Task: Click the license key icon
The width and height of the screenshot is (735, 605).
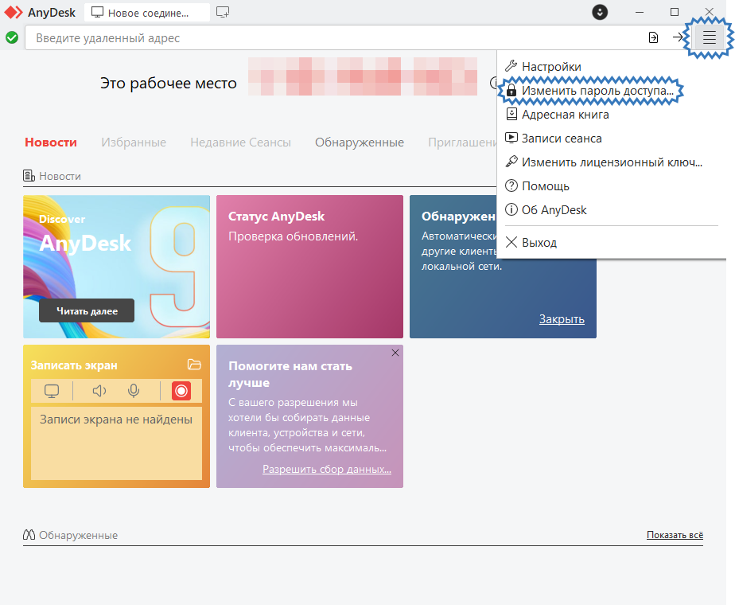Action: [x=511, y=162]
